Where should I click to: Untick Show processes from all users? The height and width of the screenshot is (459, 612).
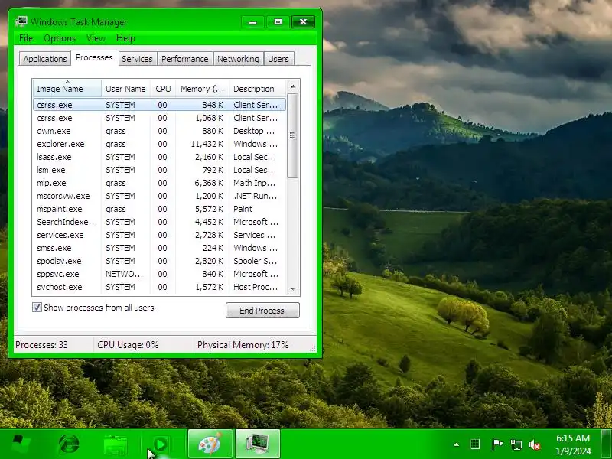pos(37,308)
